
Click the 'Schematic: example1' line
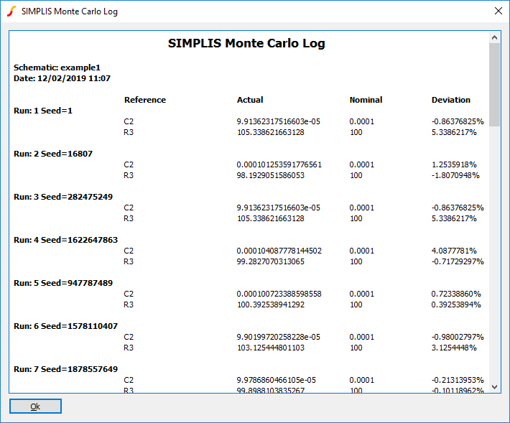point(57,68)
